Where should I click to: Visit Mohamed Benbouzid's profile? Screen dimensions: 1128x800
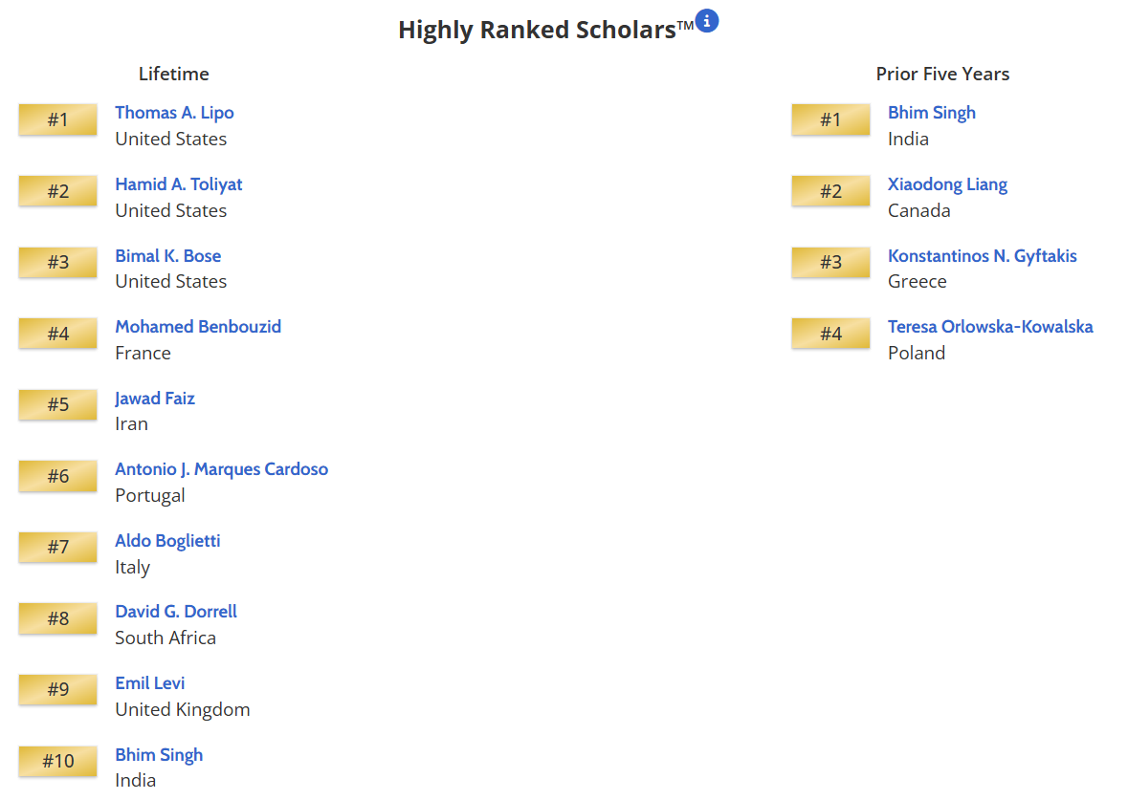coord(198,327)
